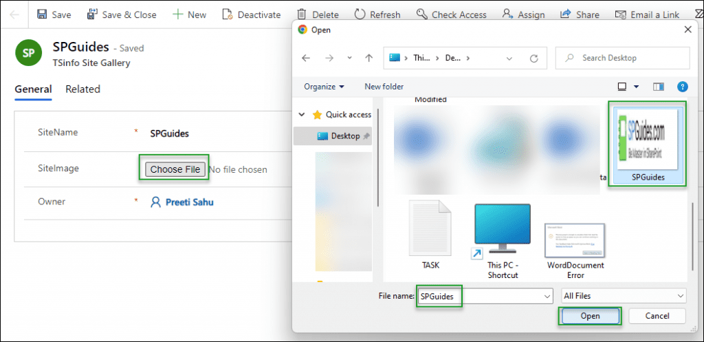Image resolution: width=704 pixels, height=342 pixels.
Task: Select the WordDocument Error file
Action: tap(575, 250)
